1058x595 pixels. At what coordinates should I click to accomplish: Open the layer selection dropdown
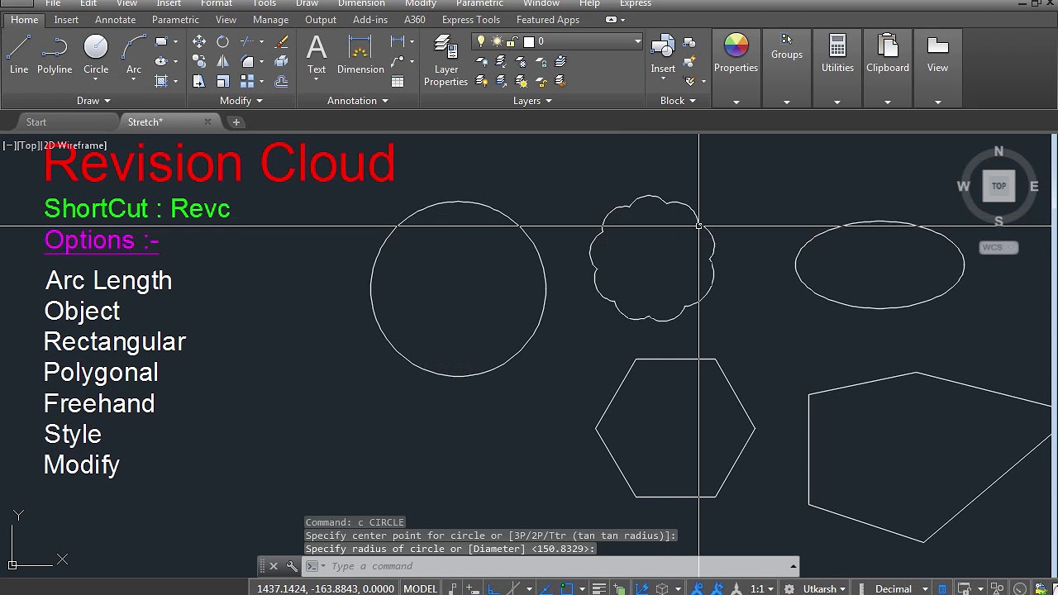pyautogui.click(x=637, y=41)
